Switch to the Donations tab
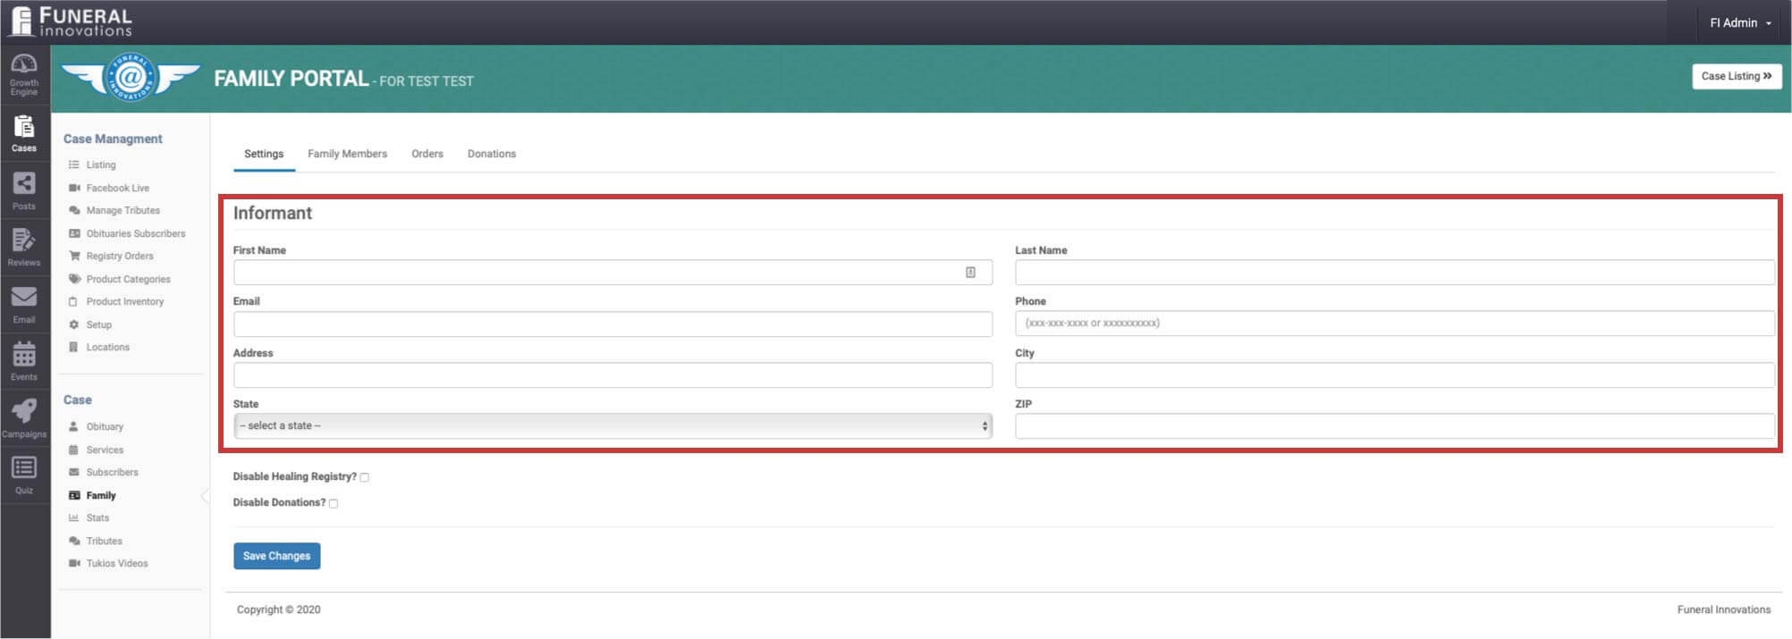Image resolution: width=1792 pixels, height=639 pixels. tap(492, 154)
